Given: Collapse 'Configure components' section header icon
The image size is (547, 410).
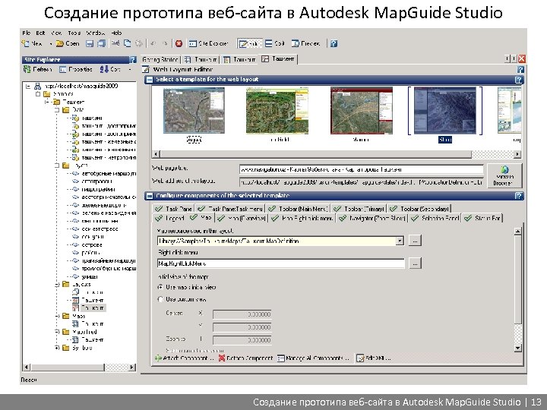Looking at the screenshot, I should tap(149, 196).
